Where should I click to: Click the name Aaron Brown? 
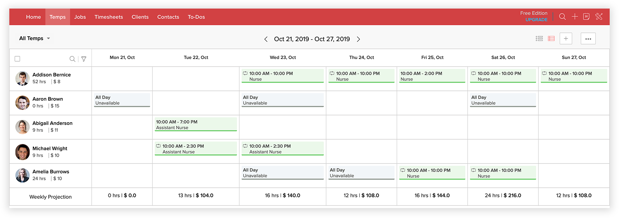(x=48, y=99)
